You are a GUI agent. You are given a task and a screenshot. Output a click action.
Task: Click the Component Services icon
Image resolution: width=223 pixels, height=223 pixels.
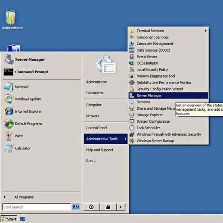(x=132, y=37)
